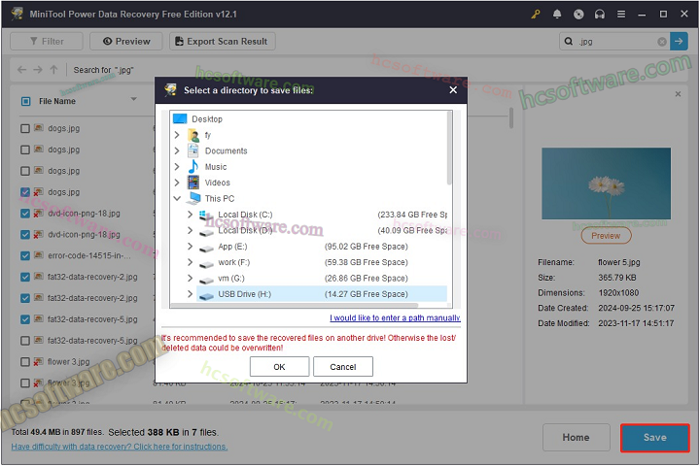Open File Name column sort dropdown
700x466 pixels.
(133, 99)
